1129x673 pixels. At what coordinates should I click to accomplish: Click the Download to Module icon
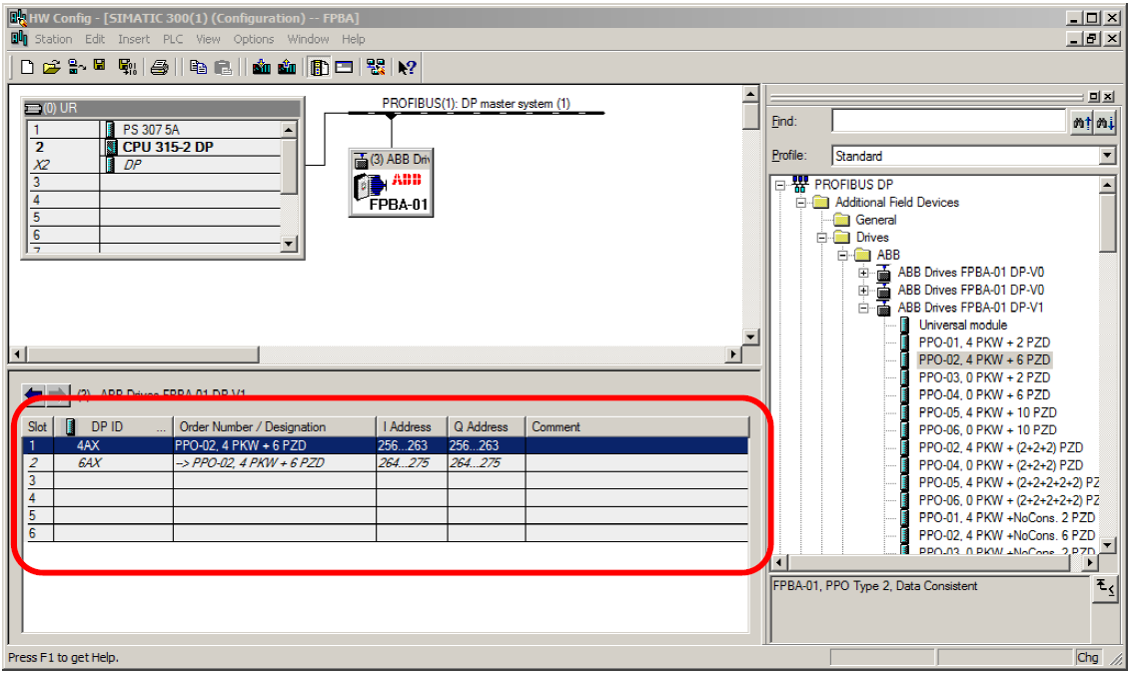click(x=262, y=67)
